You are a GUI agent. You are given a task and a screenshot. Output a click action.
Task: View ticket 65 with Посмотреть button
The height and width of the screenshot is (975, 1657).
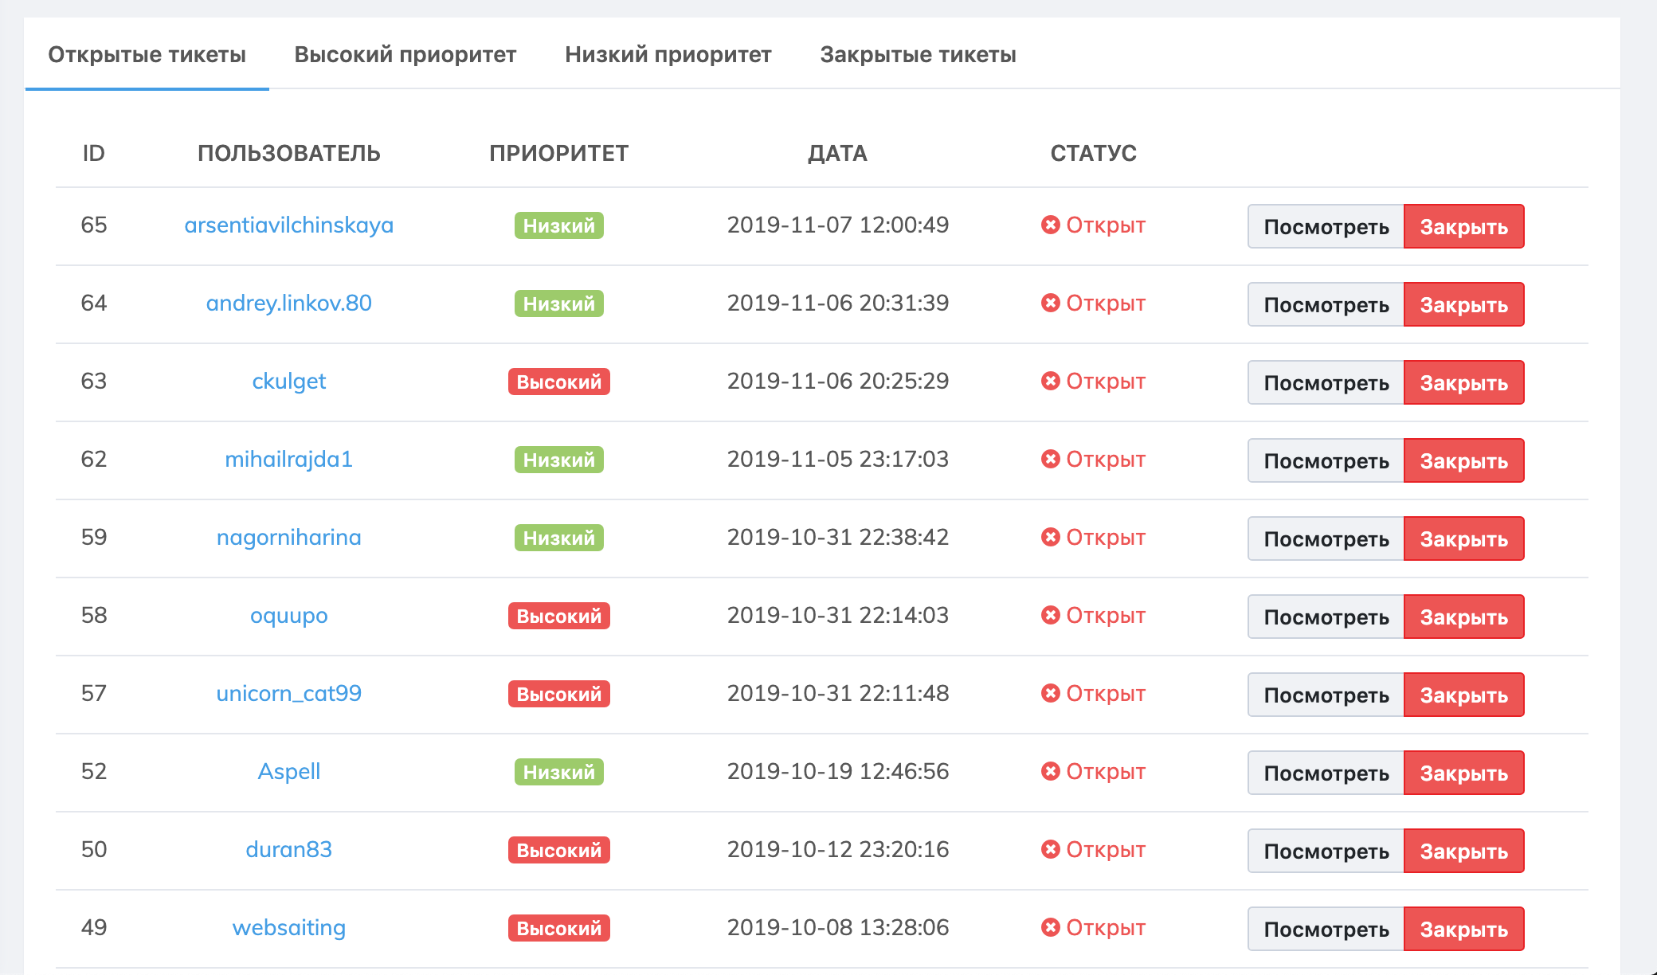click(x=1326, y=226)
